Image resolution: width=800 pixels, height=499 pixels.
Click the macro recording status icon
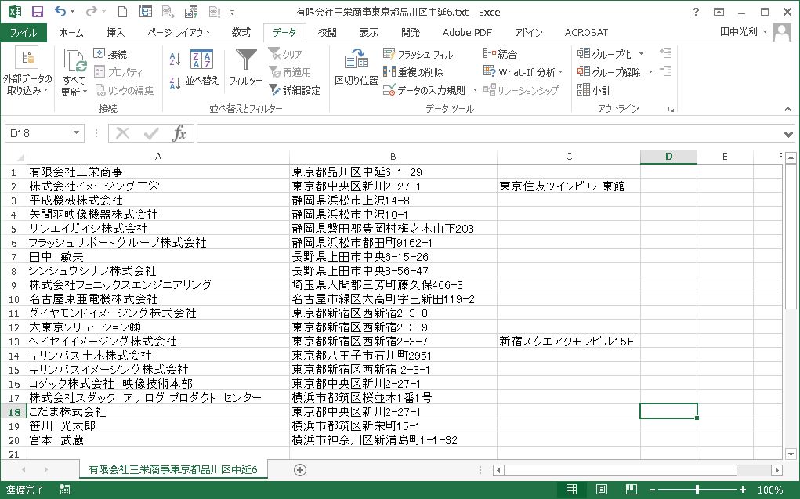click(65, 490)
